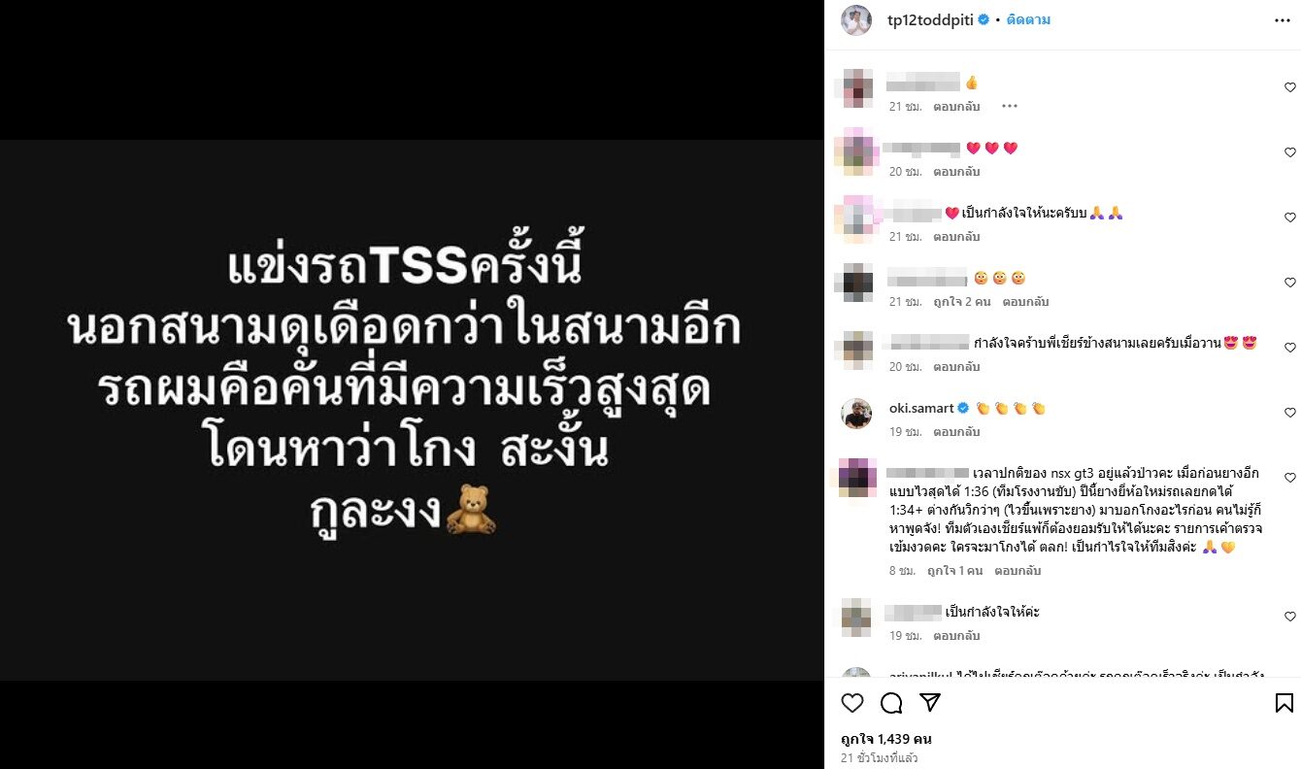Open tp12toddpiti username link
Screen dimensions: 1301x769
930,19
